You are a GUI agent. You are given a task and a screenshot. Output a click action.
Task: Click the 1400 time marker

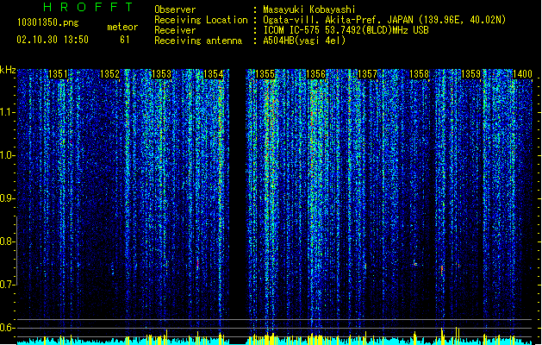[x=522, y=74]
